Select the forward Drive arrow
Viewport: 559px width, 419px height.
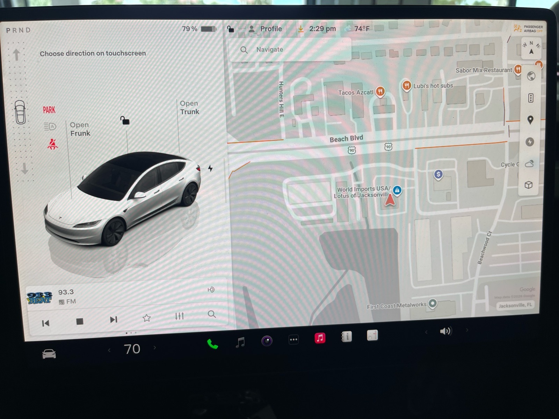pyautogui.click(x=16, y=54)
